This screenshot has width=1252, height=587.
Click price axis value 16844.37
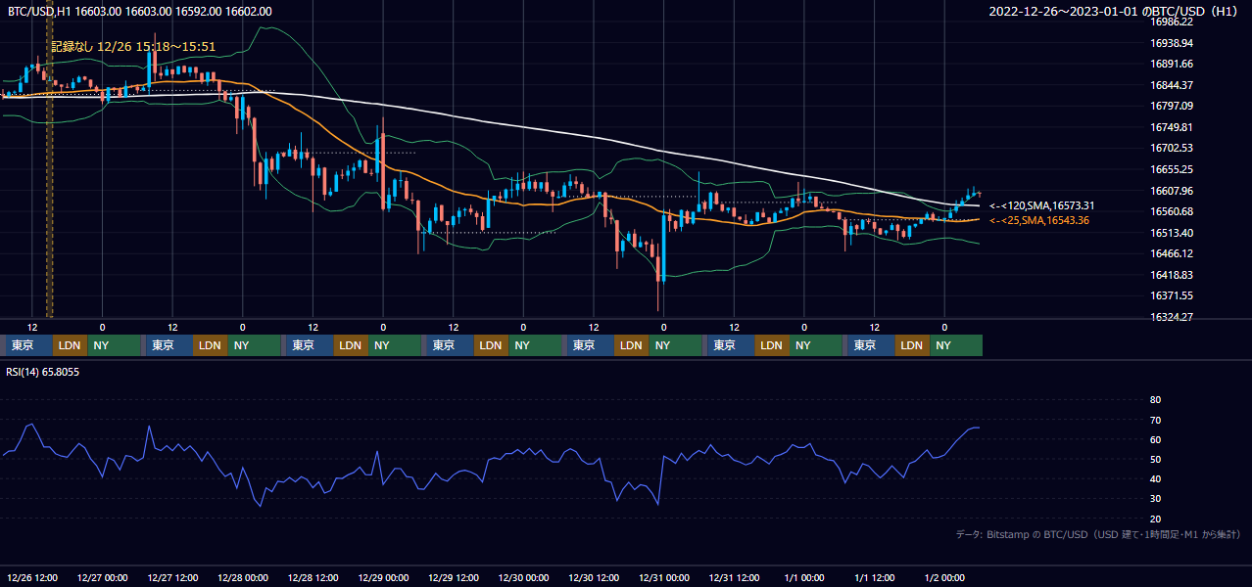[1171, 85]
